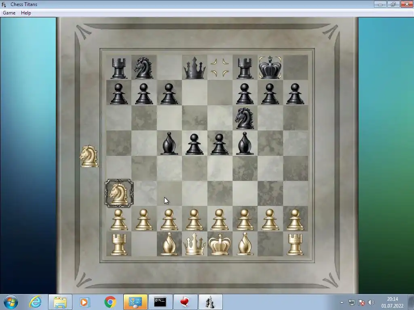This screenshot has height=310, width=414.
Task: Open the Game menu
Action: [x=9, y=13]
